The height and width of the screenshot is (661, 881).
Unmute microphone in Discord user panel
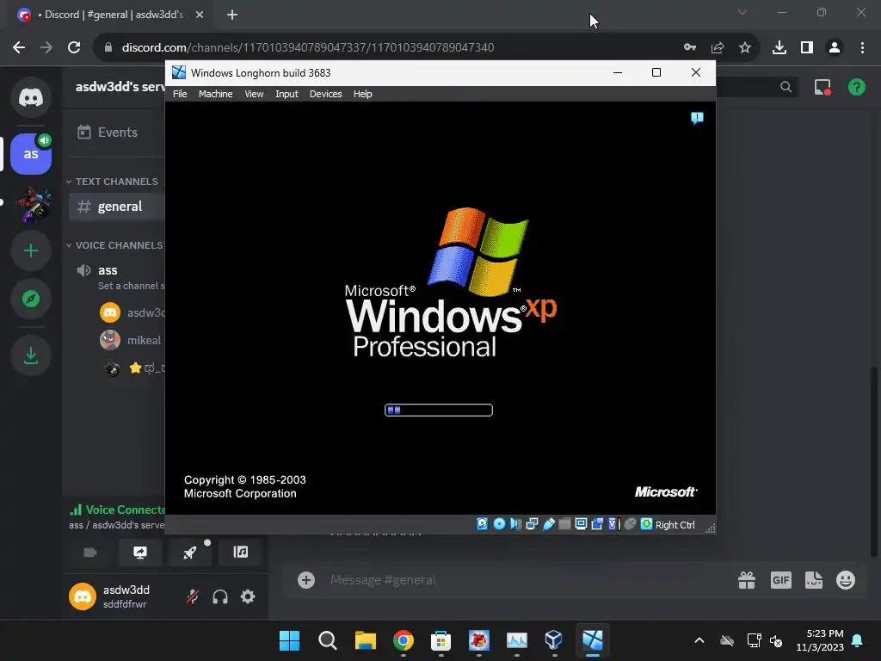click(x=193, y=596)
